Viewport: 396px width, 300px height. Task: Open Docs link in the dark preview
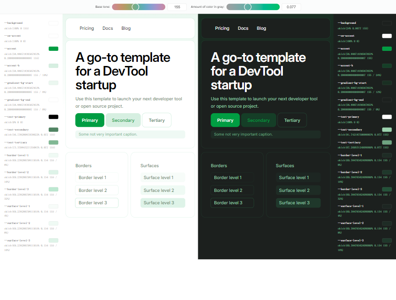click(243, 28)
